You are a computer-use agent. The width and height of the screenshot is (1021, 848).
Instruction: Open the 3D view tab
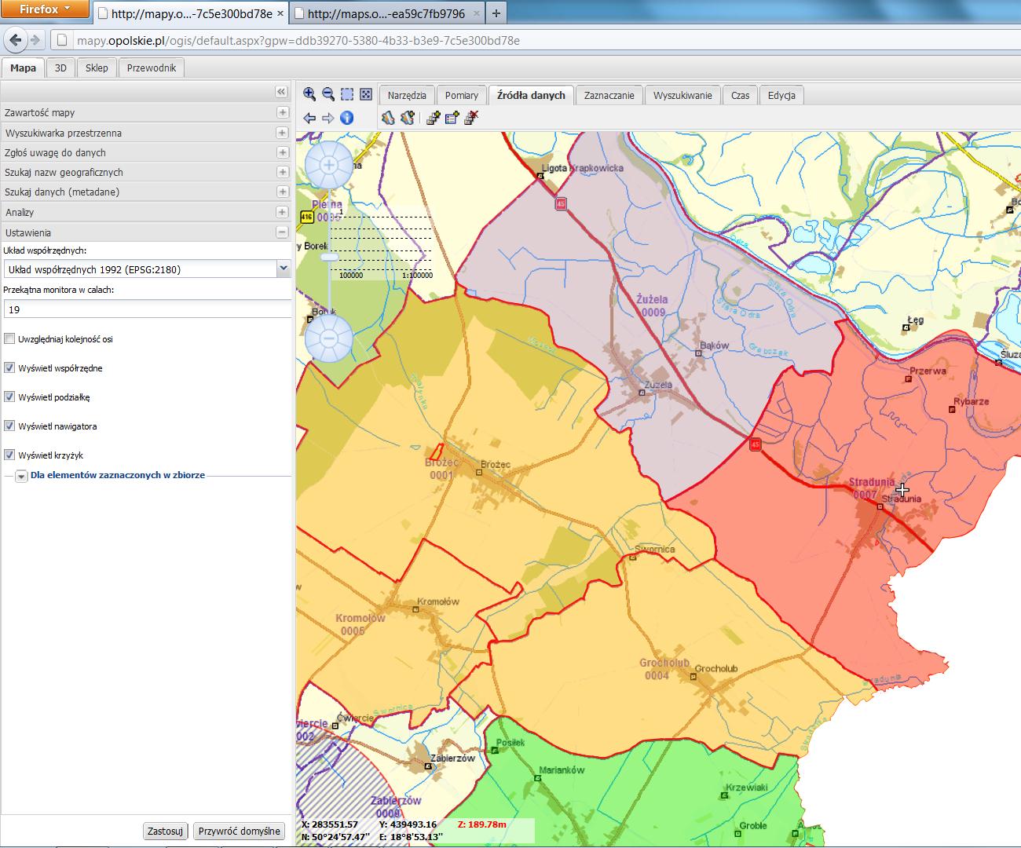tap(60, 68)
